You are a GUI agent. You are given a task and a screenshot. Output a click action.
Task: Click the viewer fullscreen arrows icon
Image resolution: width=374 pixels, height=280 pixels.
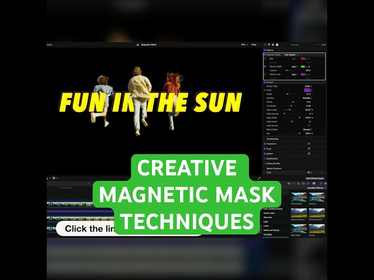[259, 178]
